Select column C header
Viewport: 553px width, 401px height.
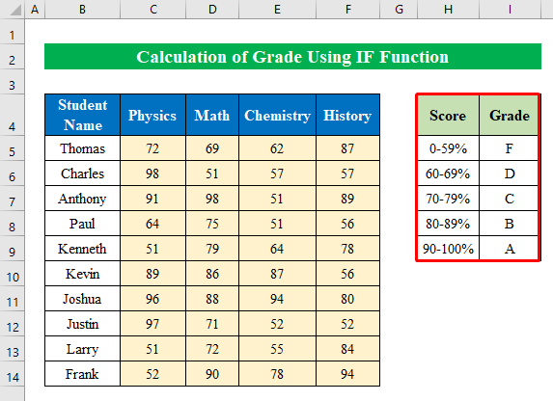(152, 10)
